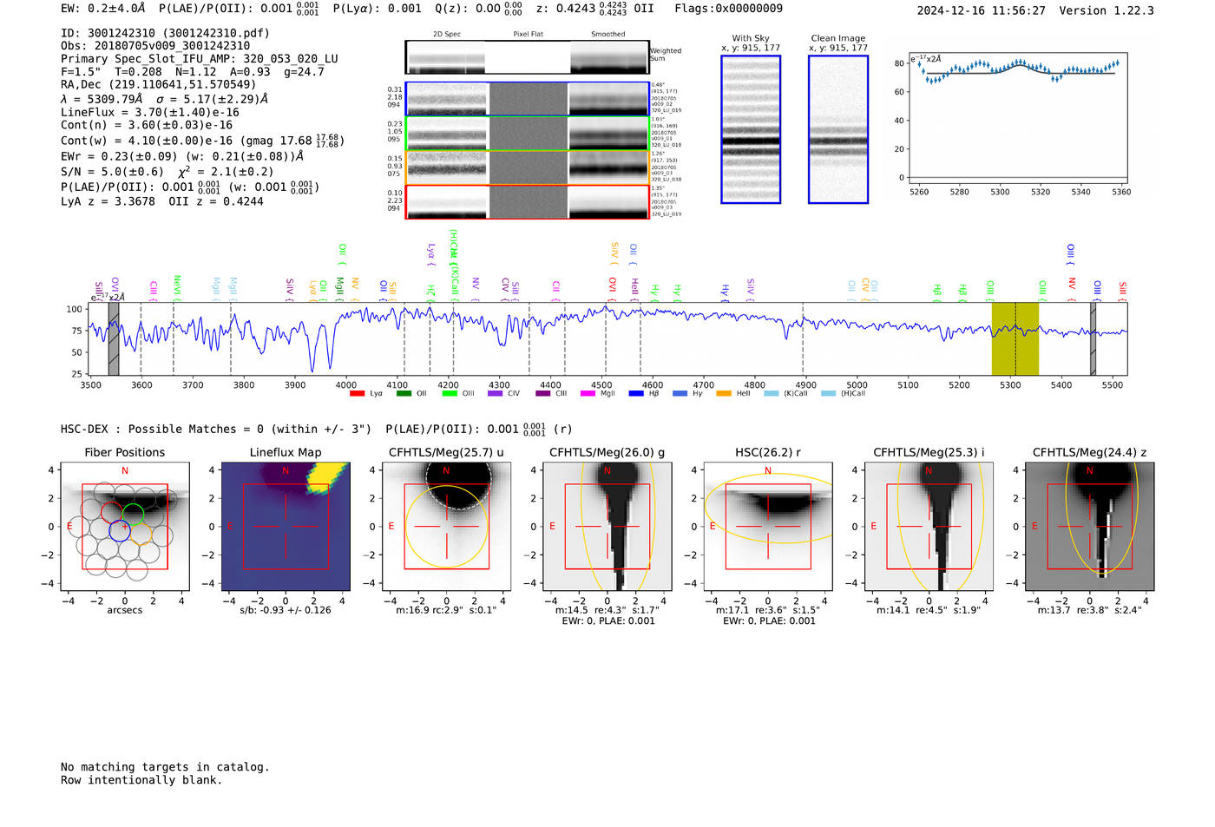The image size is (1215, 827).
Task: Click the LyA z = 3.3678 value
Action: tap(108, 201)
